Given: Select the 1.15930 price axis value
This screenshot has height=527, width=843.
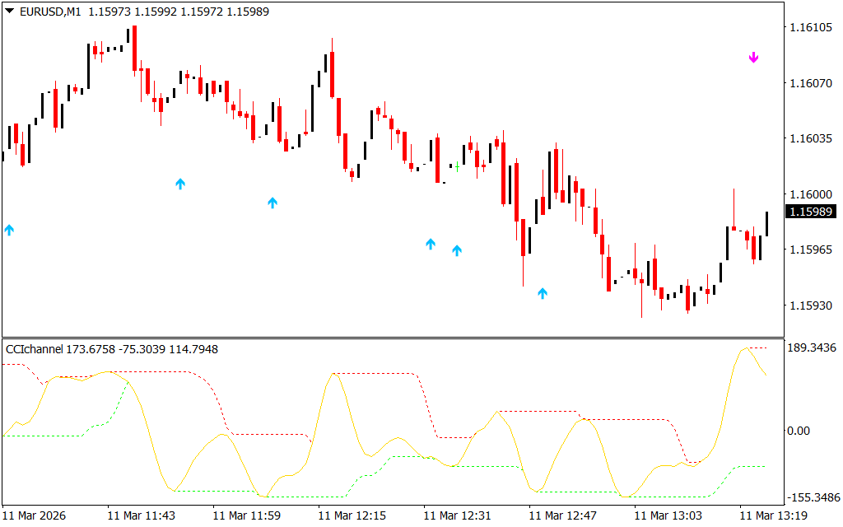Looking at the screenshot, I should (x=812, y=305).
